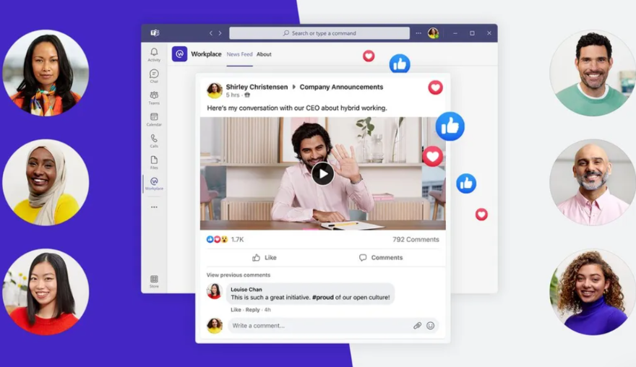Image resolution: width=636 pixels, height=367 pixels.
Task: View previous comments
Action: (x=238, y=275)
